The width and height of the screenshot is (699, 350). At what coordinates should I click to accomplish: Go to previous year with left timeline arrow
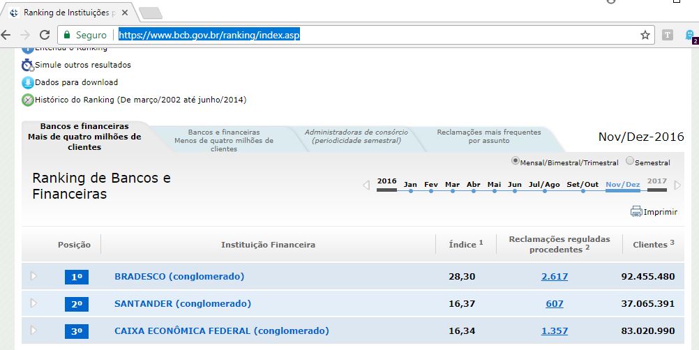tap(366, 185)
